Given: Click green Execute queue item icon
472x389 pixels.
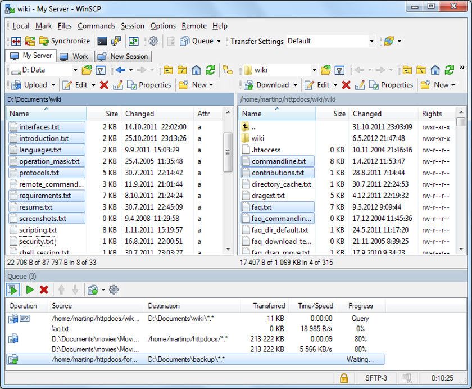Looking at the screenshot, I should point(30,290).
